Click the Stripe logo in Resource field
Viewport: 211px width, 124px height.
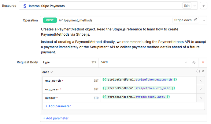tap(25, 6)
